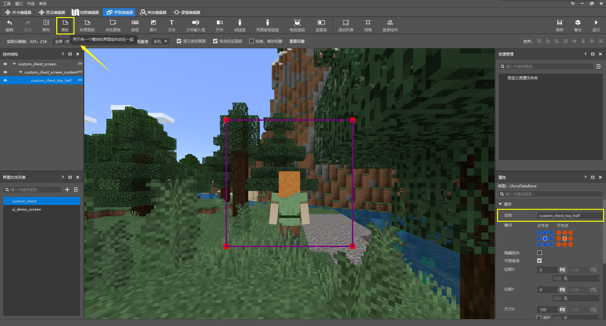Image resolution: width=606 pixels, height=326 pixels.
Task: Click the 重置视窗 button
Action: 297,41
